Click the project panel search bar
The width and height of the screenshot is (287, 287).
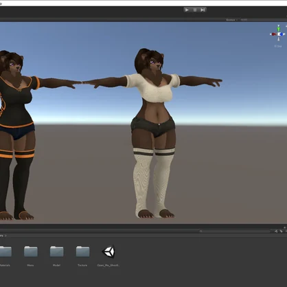click(x=235, y=231)
